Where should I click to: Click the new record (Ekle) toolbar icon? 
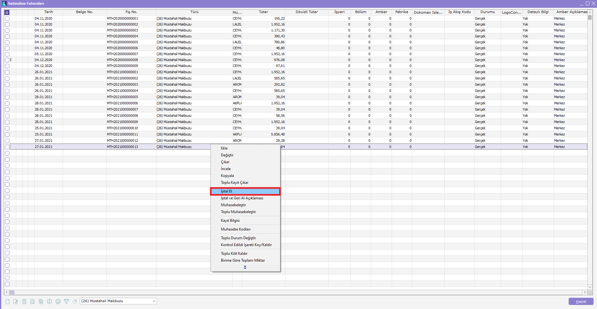point(7,302)
